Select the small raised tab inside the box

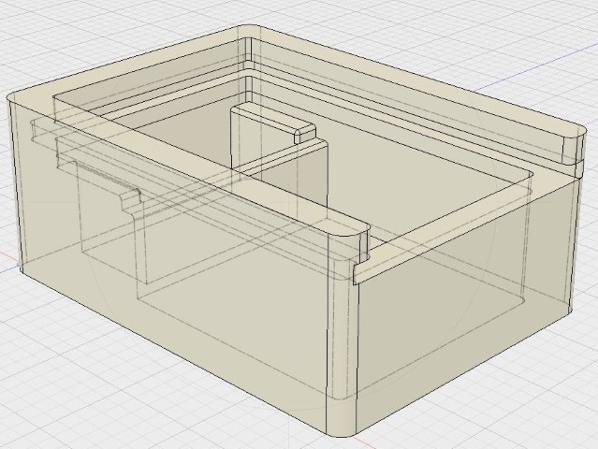click(x=273, y=118)
